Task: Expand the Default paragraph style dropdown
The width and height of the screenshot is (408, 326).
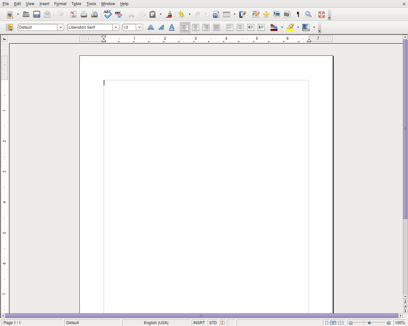Action: (x=61, y=27)
